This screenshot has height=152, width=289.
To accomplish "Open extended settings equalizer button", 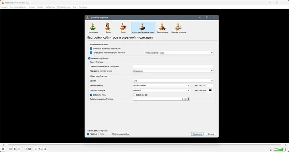I will (30, 149).
